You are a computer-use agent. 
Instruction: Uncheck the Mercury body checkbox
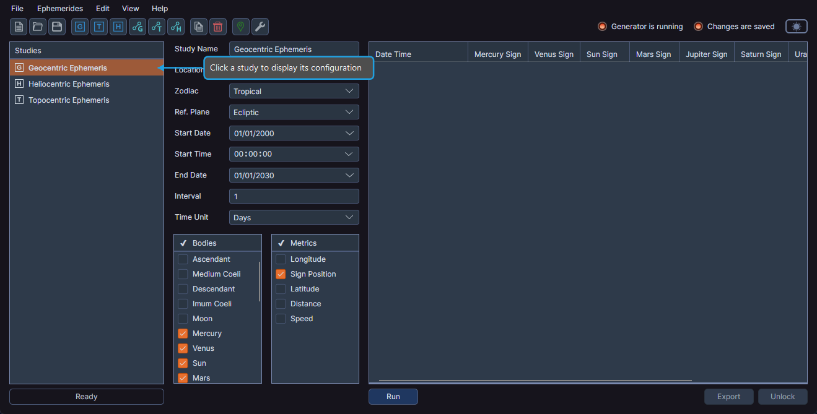(183, 334)
